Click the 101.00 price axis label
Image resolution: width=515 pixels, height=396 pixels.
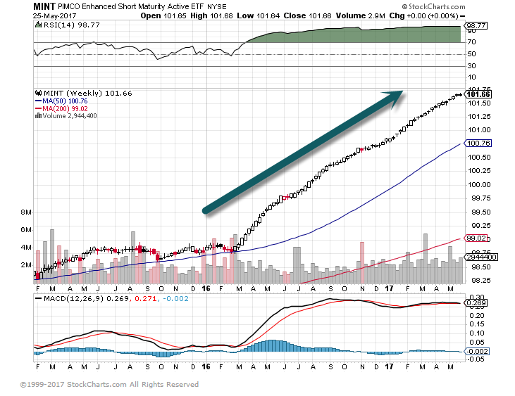pyautogui.click(x=479, y=130)
